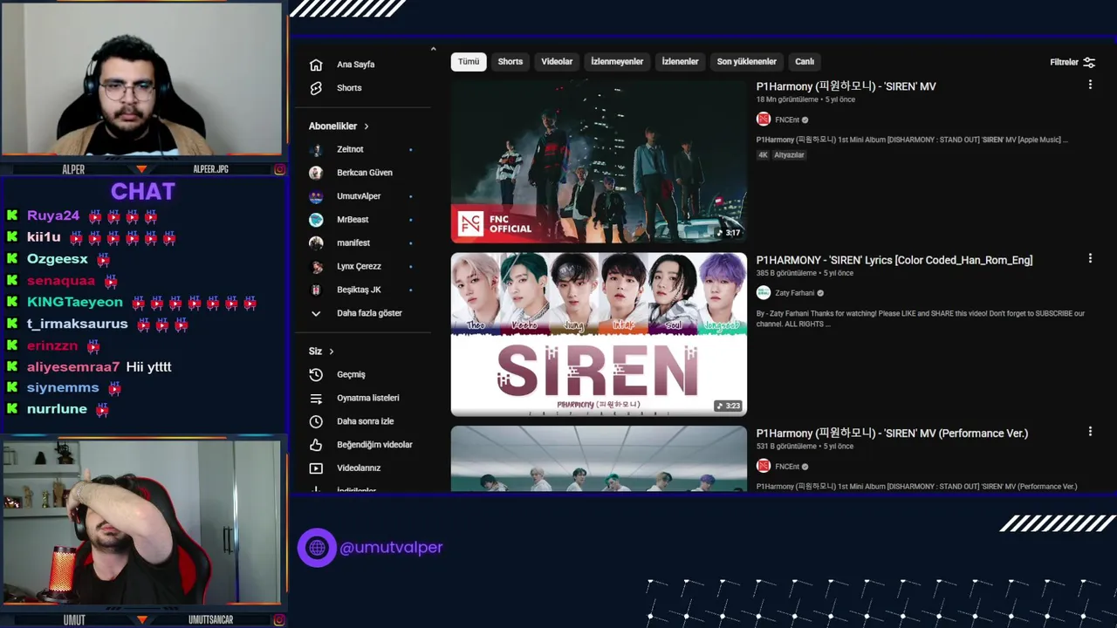1117x628 pixels.
Task: Click the MrBeast subscription name
Action: [353, 220]
